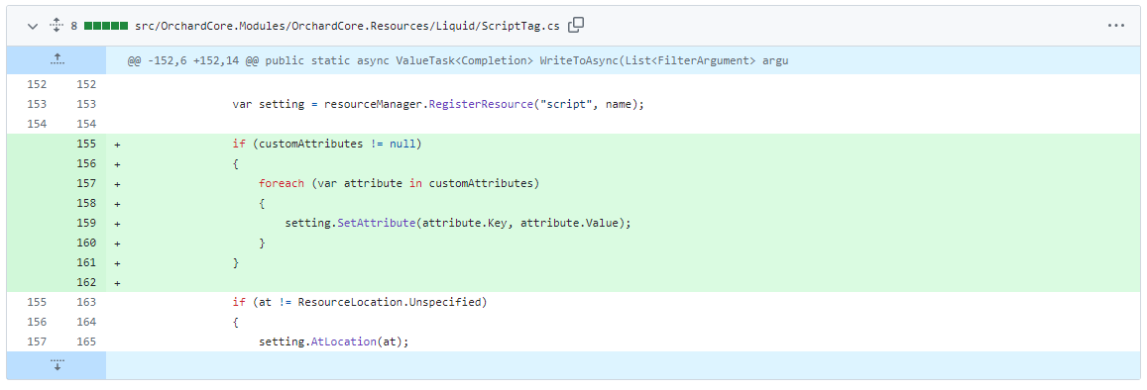Expand all lines icon in file header
Screen dimensions: 1147x390
pyautogui.click(x=57, y=26)
